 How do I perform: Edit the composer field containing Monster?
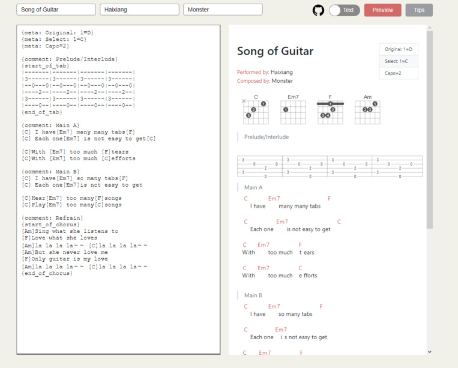pyautogui.click(x=223, y=10)
